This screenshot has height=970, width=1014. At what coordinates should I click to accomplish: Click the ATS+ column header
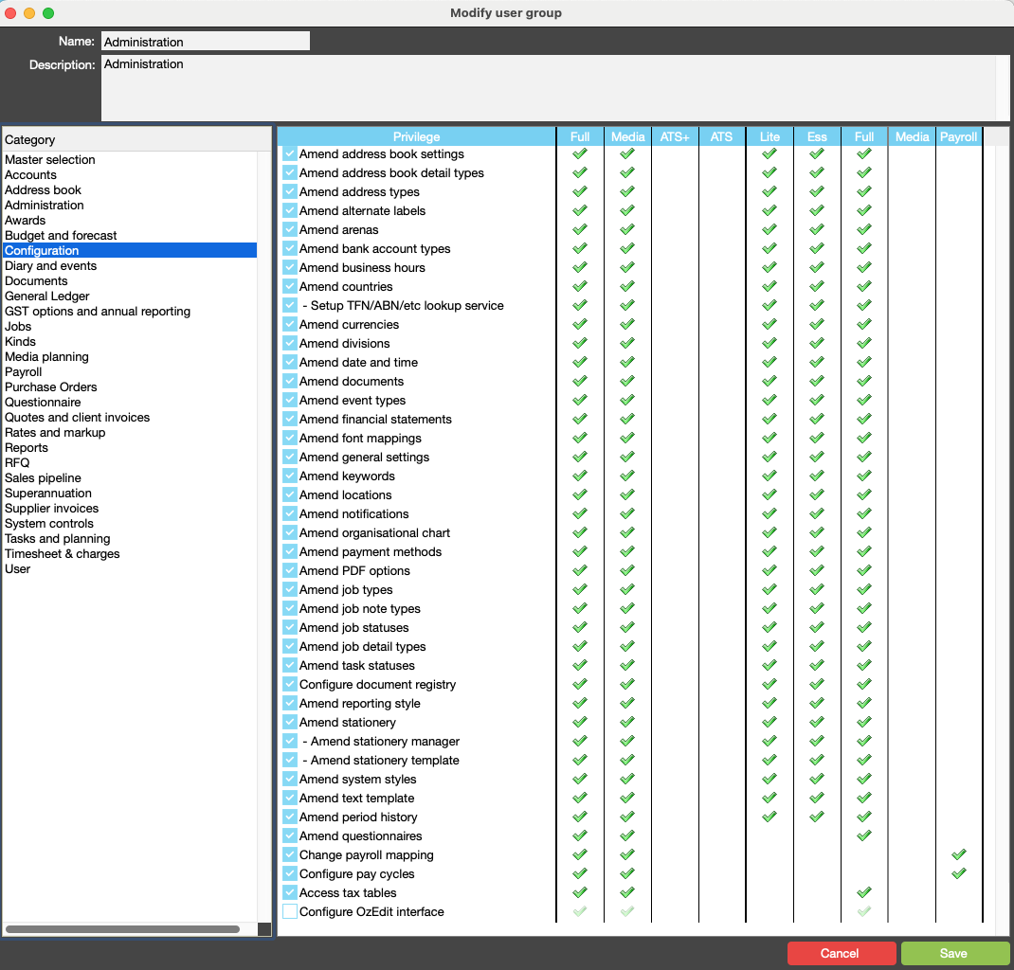[675, 136]
